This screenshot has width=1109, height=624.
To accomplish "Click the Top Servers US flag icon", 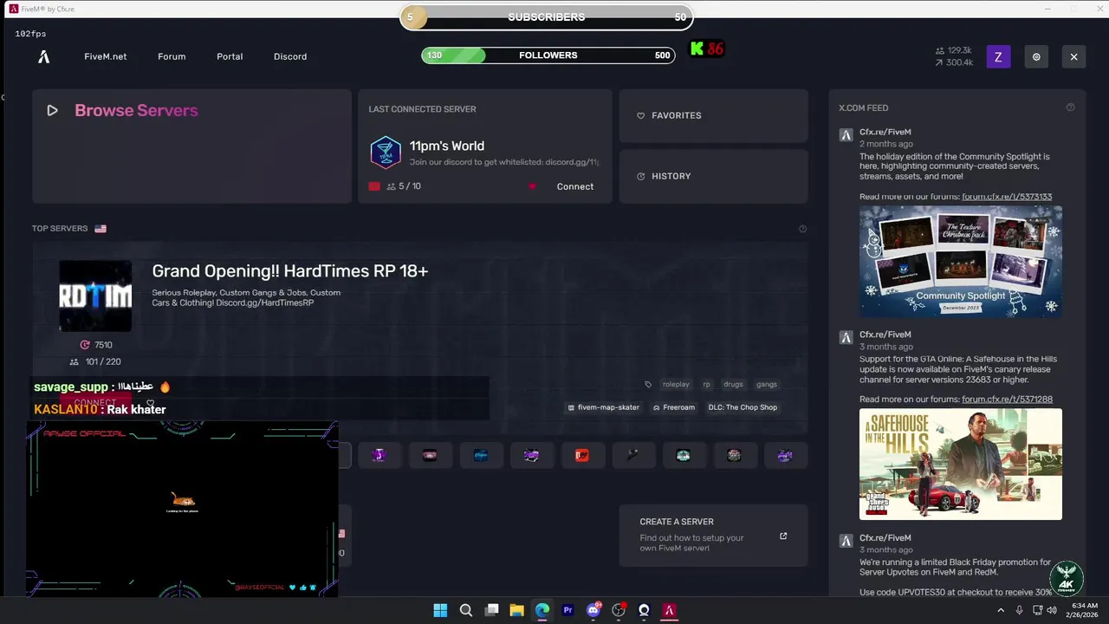I will coord(101,229).
